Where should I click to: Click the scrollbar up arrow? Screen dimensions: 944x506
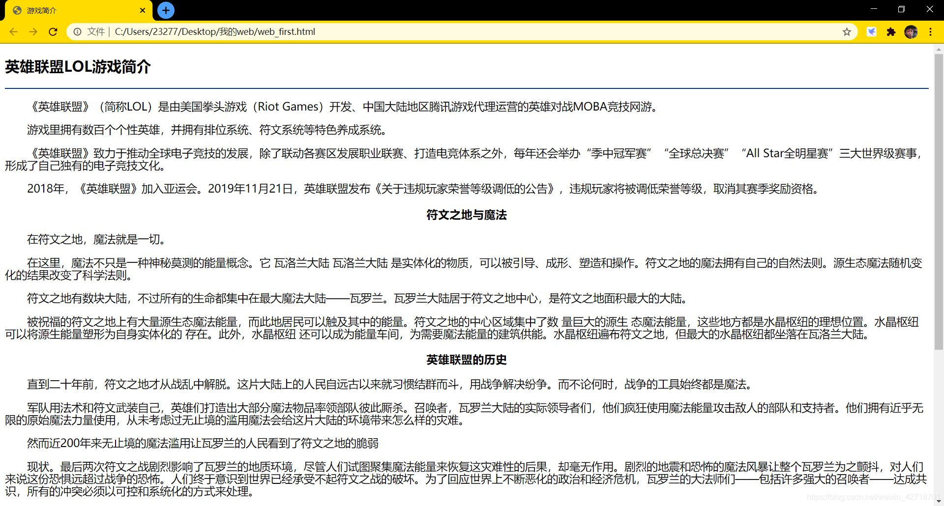[x=939, y=49]
